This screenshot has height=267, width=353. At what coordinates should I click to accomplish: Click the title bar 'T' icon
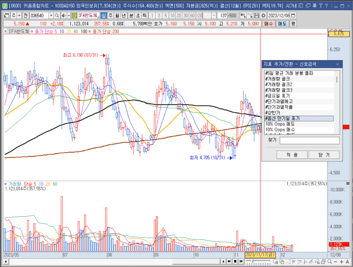pos(321,6)
